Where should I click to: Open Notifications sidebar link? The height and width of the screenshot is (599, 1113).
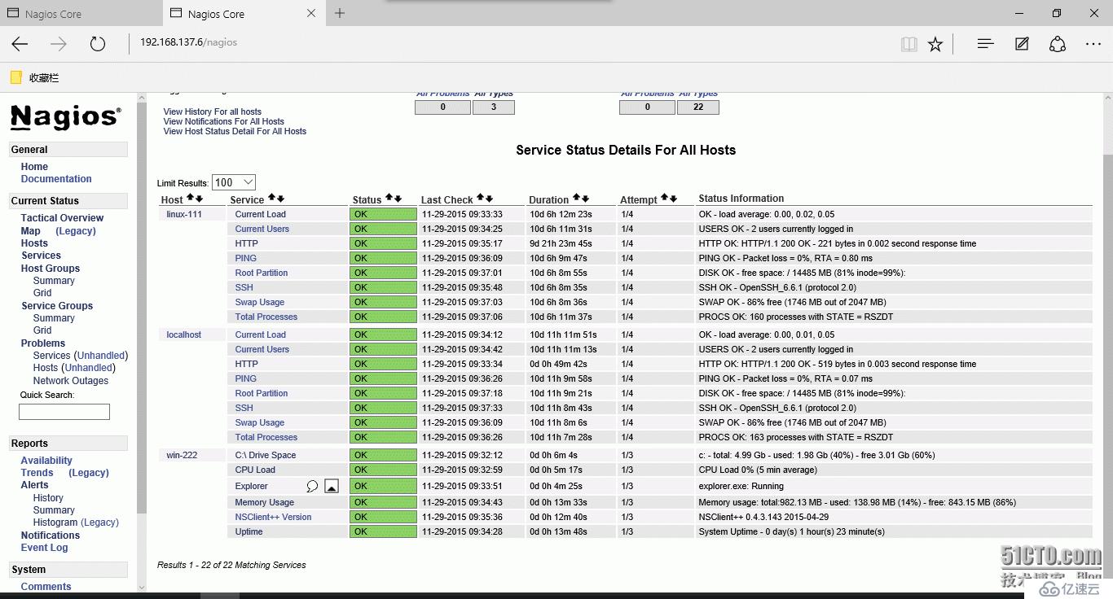(x=51, y=536)
